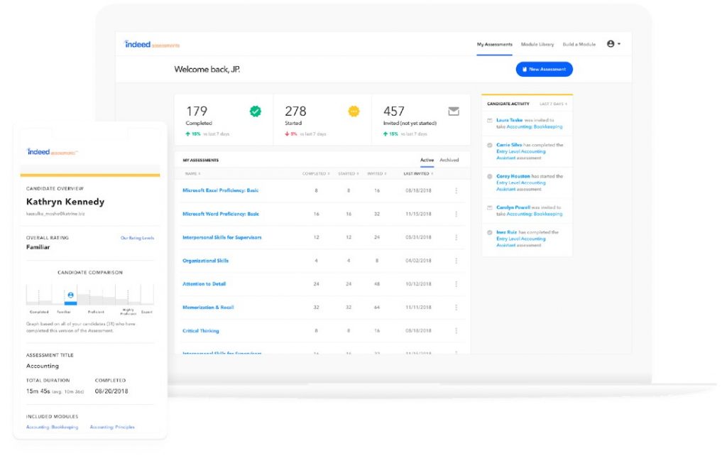Click the 08/20/2018 completed date

[111, 391]
